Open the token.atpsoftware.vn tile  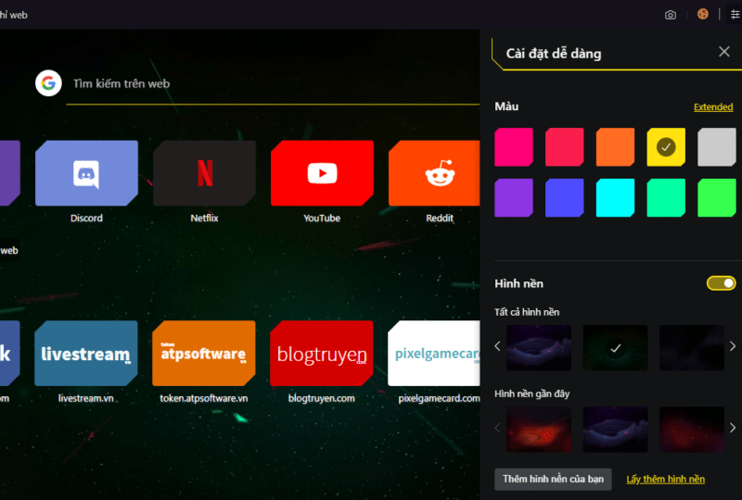pos(204,353)
